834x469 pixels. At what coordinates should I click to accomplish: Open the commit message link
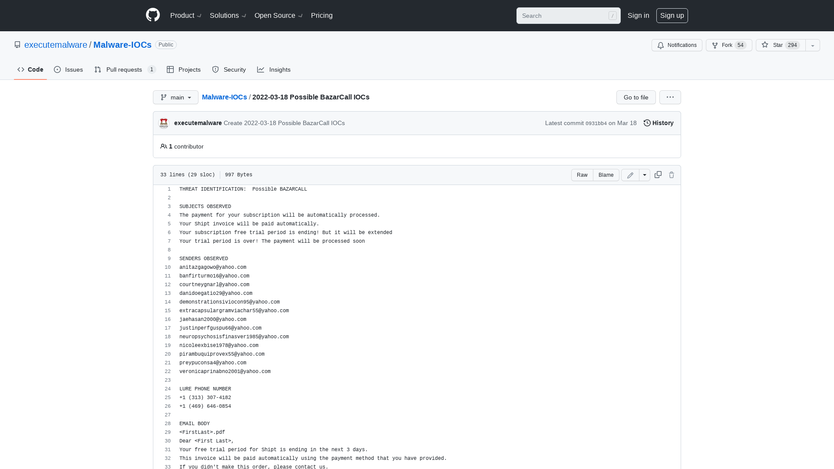(284, 123)
